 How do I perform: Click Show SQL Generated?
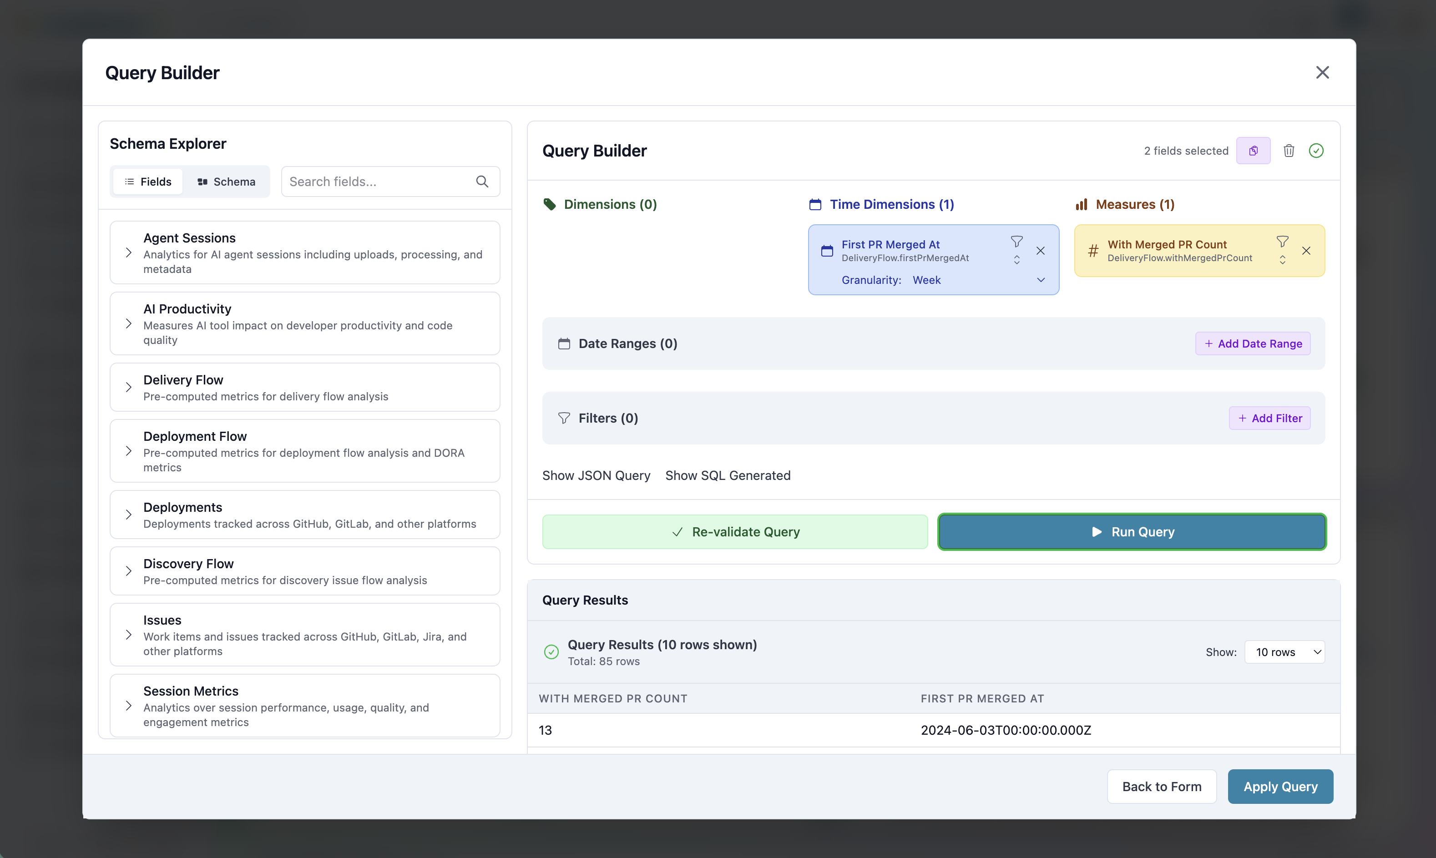coord(728,475)
